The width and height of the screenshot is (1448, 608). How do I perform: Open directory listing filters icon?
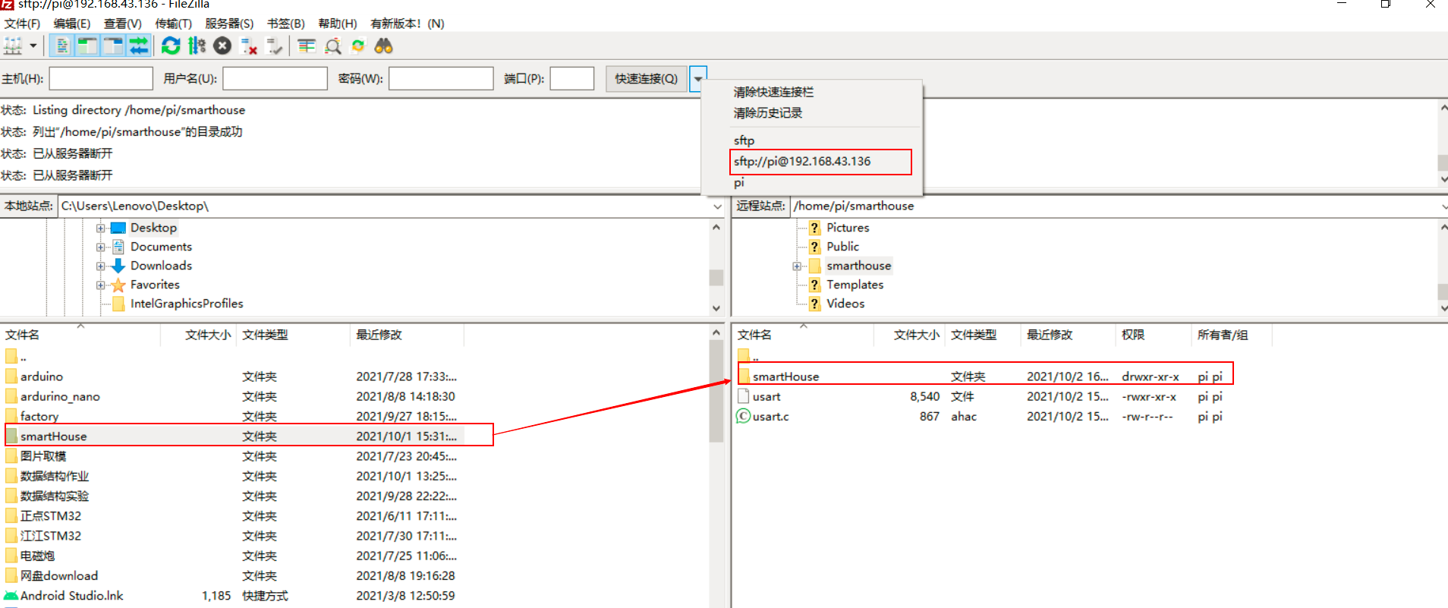307,46
